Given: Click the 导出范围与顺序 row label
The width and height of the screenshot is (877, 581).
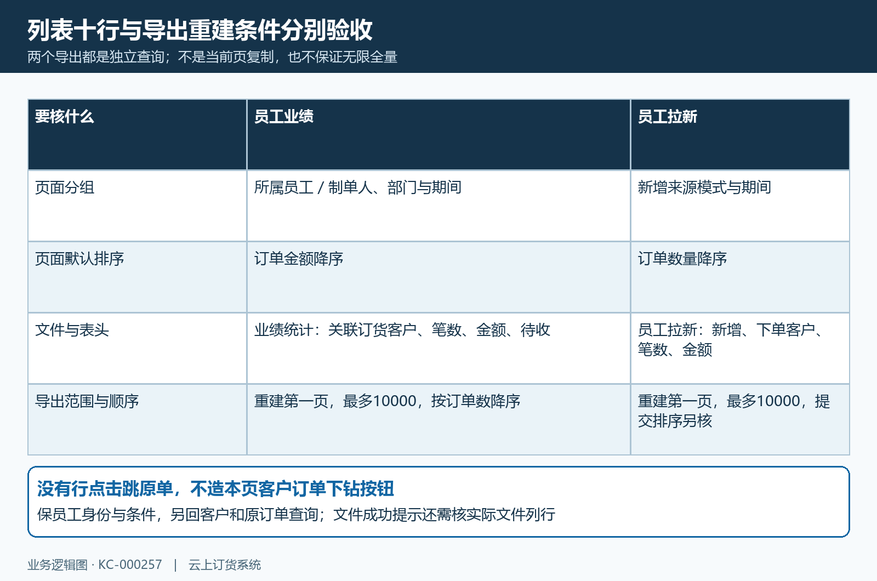Looking at the screenshot, I should click(138, 420).
